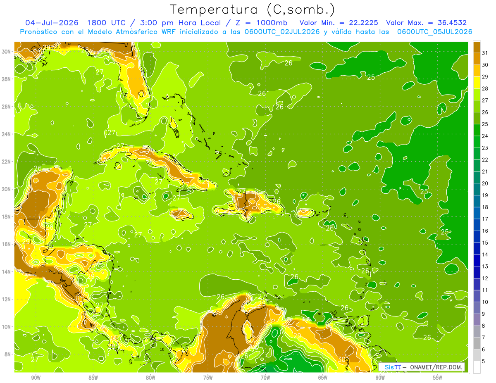This screenshot has width=496, height=383.
Task: Click the colorbar legend number 29
Action: pyautogui.click(x=485, y=76)
